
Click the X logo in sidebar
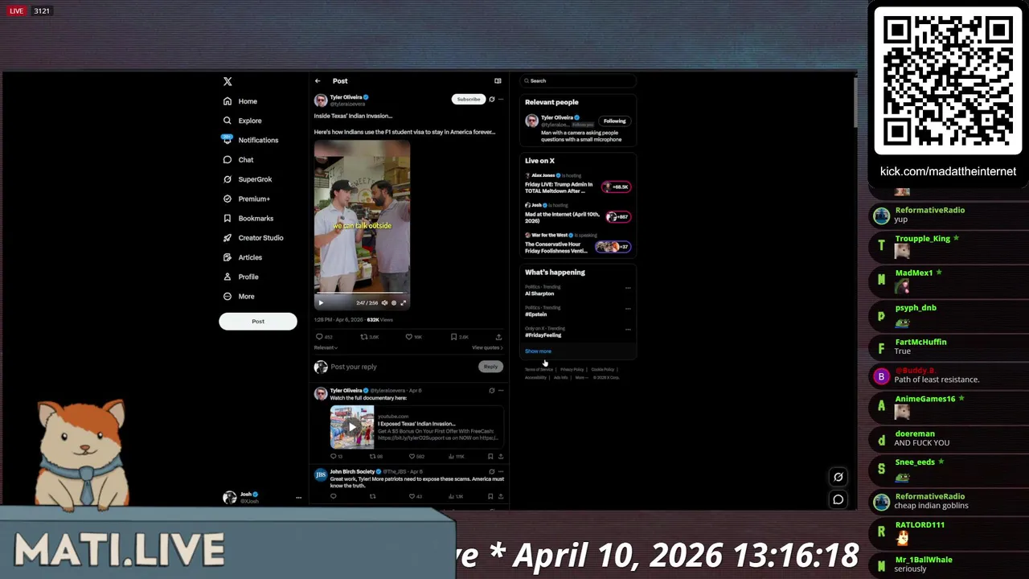tap(228, 81)
